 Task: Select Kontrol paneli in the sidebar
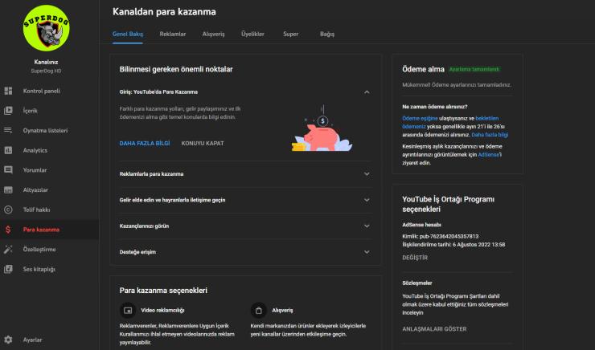tap(41, 91)
